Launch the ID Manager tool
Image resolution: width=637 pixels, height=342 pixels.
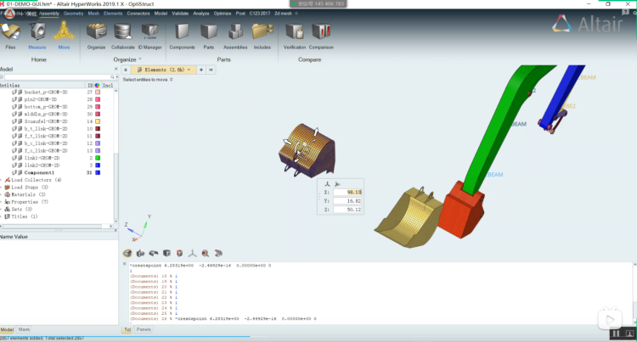point(152,32)
